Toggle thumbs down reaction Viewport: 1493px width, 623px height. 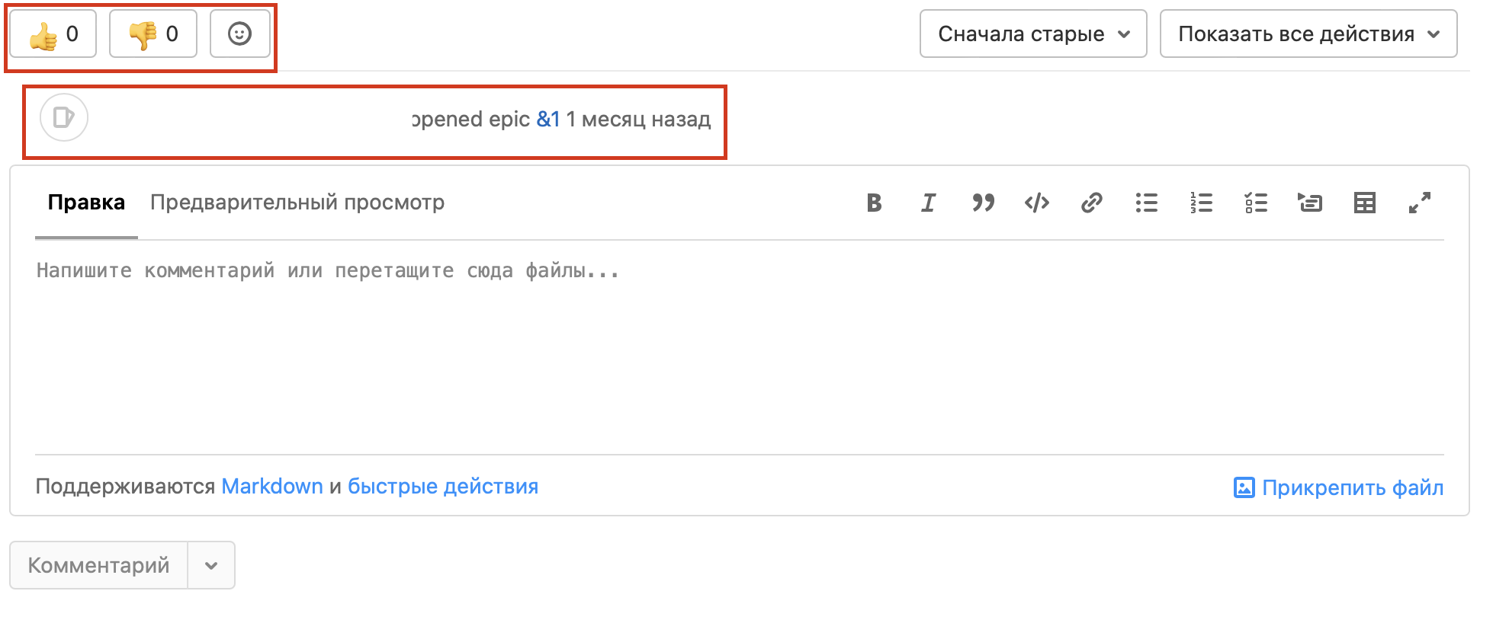pos(153,34)
